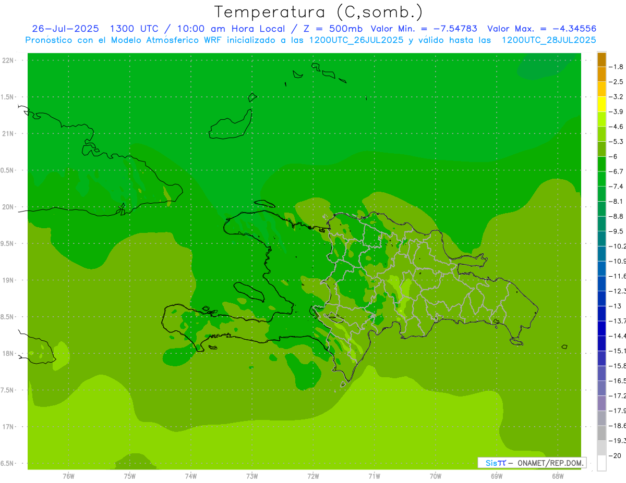
Task: Click the "73W" longitude label
Action: (x=252, y=476)
